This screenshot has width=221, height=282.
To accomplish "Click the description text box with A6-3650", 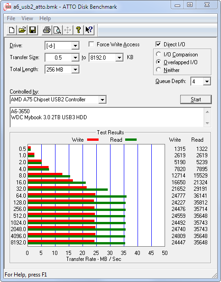I will (x=107, y=117).
